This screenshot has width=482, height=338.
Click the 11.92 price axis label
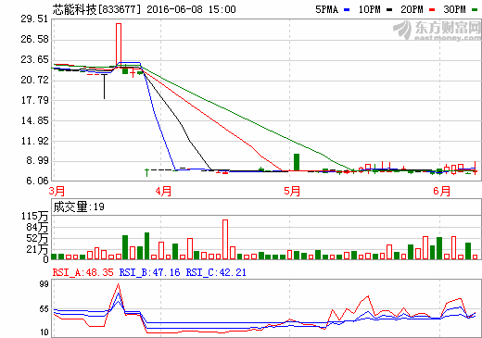pos(34,141)
